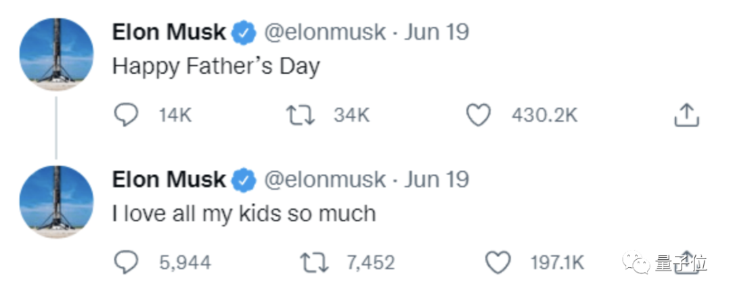Image resolution: width=731 pixels, height=295 pixels.
Task: Open Elon Musk name on second tweet
Action: [x=169, y=179]
